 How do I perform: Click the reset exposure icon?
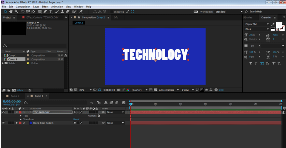coord(216,90)
